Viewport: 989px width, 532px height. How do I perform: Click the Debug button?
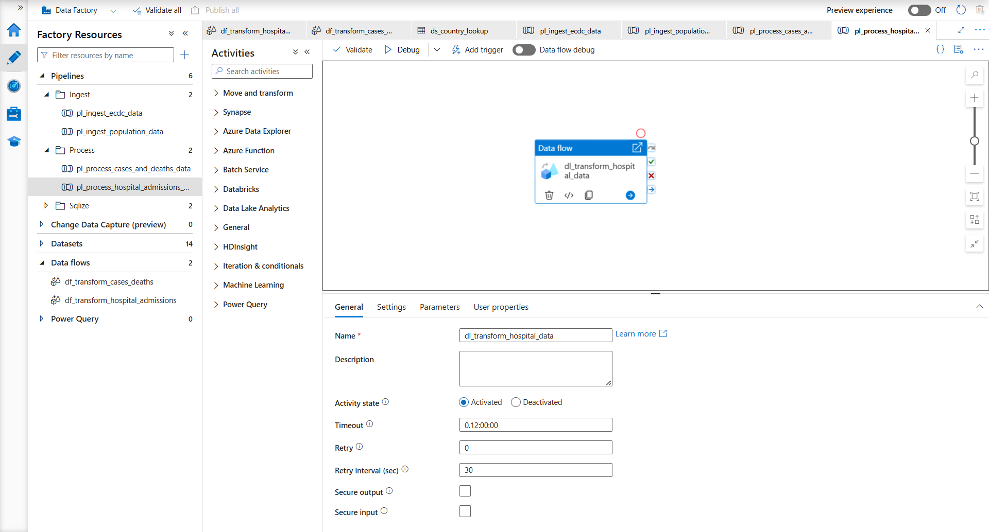[x=402, y=50]
